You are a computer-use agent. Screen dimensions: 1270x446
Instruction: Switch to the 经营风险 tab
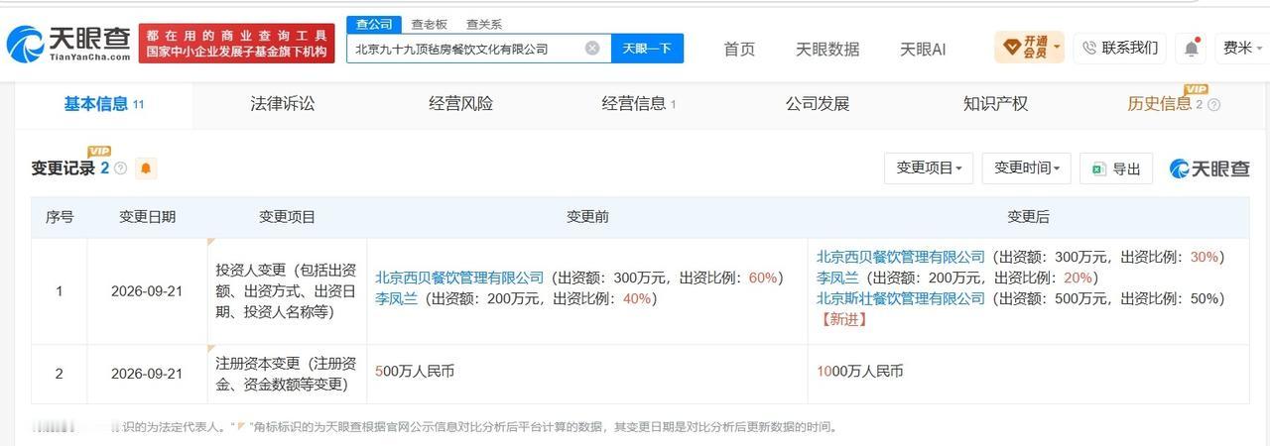tap(460, 104)
